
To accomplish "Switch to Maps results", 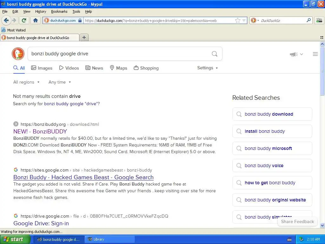I will point(119,68).
